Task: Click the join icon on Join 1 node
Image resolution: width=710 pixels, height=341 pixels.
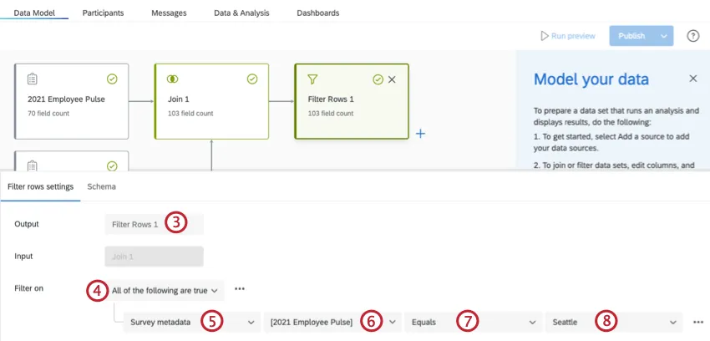Action: tap(173, 79)
